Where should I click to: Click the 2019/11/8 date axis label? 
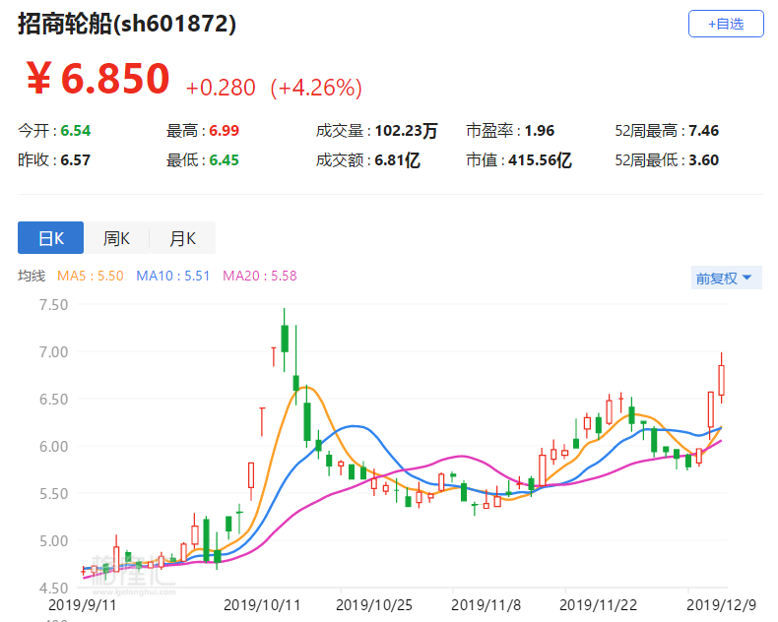click(486, 605)
